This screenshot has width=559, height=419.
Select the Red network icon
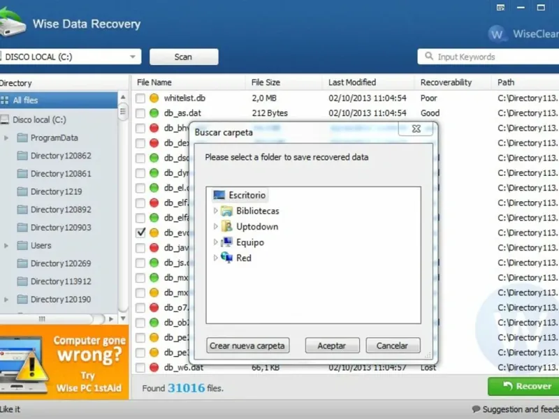(x=226, y=257)
